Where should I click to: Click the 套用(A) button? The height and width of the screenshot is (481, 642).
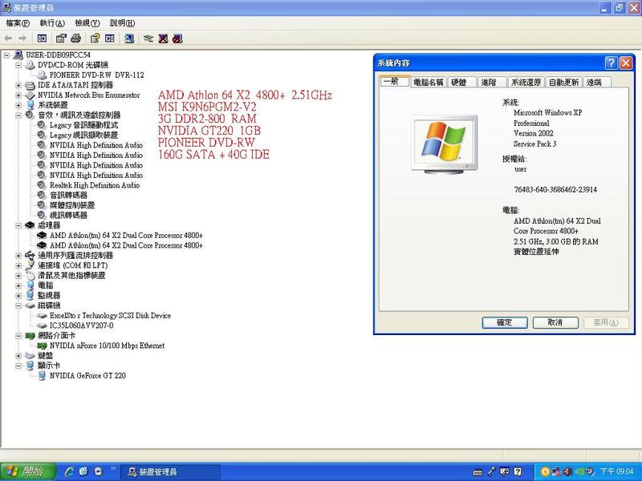click(x=606, y=322)
